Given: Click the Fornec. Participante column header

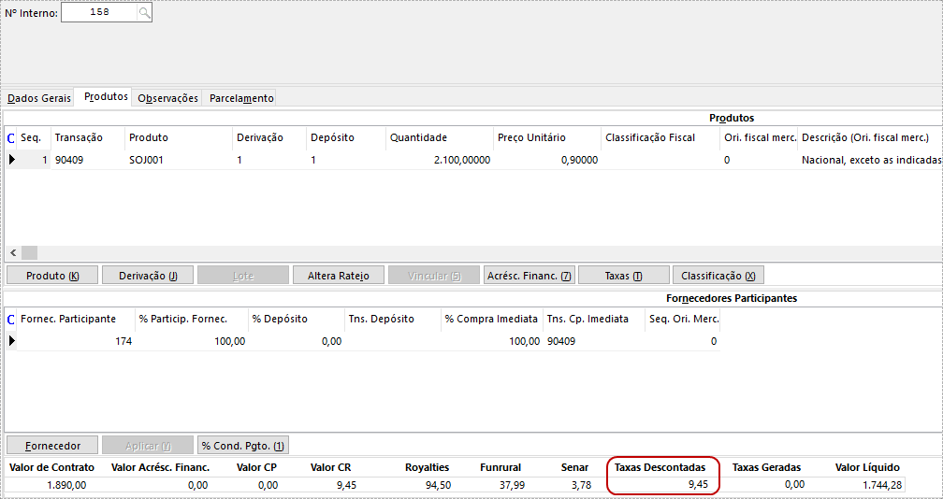Looking at the screenshot, I should [x=76, y=319].
